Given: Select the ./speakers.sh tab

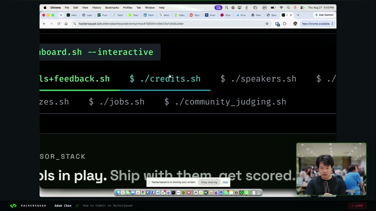Looking at the screenshot, I should click(x=258, y=79).
